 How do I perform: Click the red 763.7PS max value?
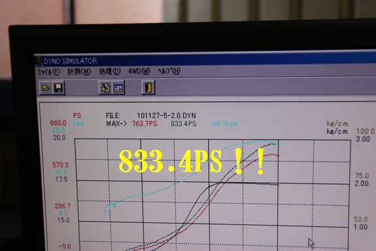[x=145, y=124]
